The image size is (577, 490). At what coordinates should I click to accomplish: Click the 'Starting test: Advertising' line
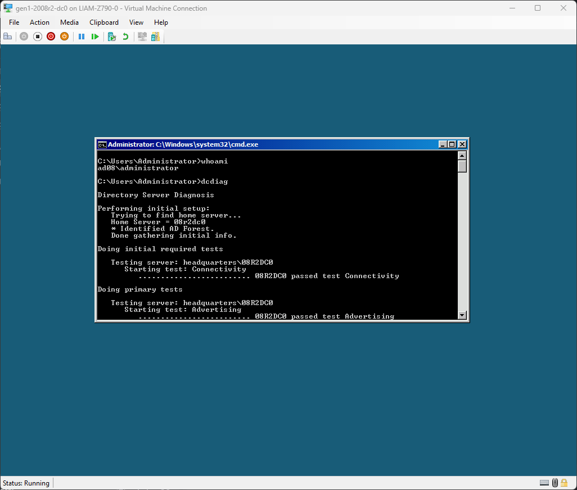pyautogui.click(x=183, y=310)
